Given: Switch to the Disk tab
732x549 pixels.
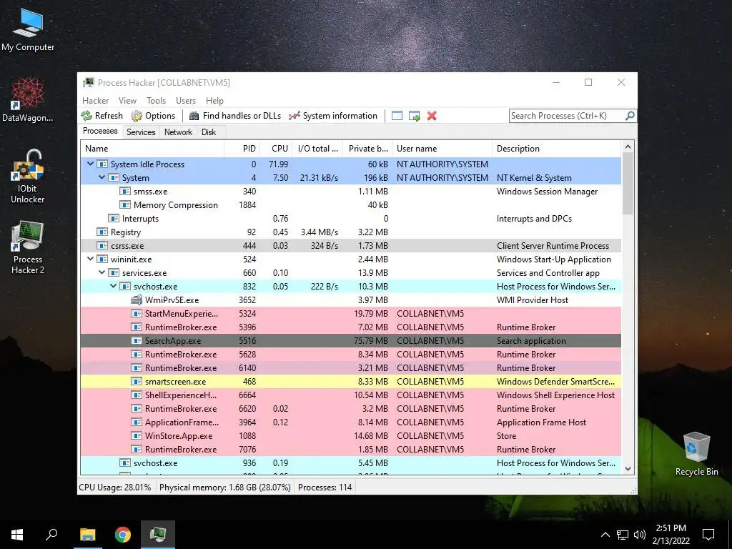Looking at the screenshot, I should point(209,132).
